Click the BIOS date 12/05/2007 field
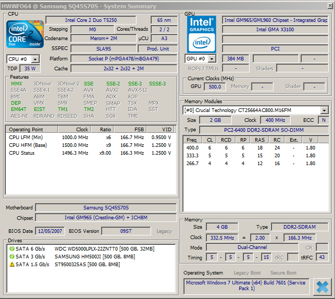The height and width of the screenshot is (299, 335). (x=50, y=231)
